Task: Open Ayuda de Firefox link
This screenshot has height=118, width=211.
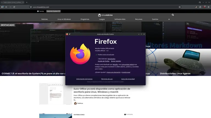Action: click(104, 61)
